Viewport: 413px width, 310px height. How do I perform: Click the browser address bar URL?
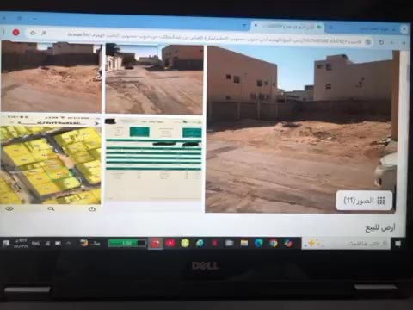coord(213,38)
